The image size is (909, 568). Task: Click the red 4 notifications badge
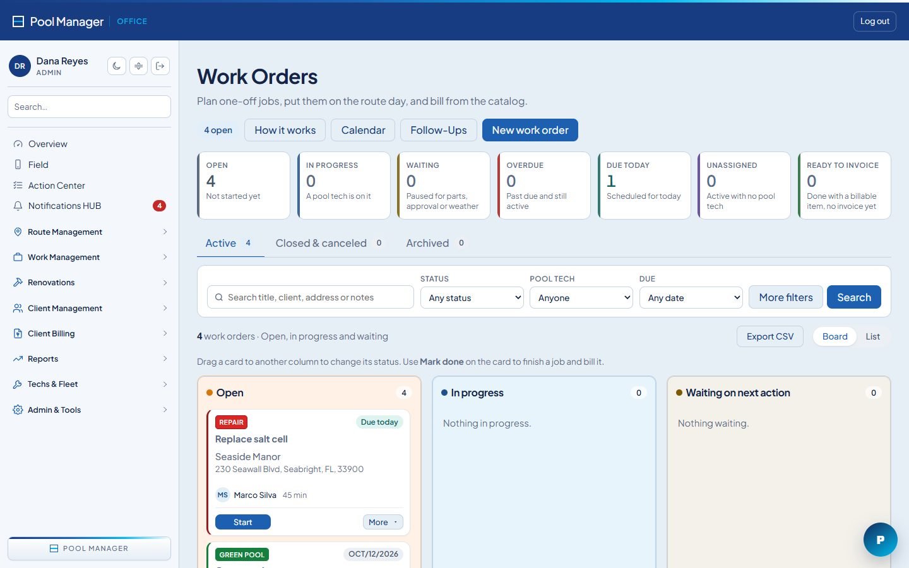click(x=160, y=206)
